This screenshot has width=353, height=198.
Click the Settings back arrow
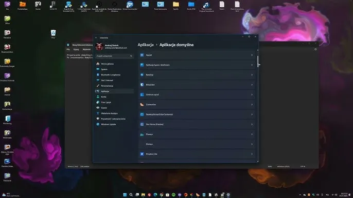click(96, 38)
